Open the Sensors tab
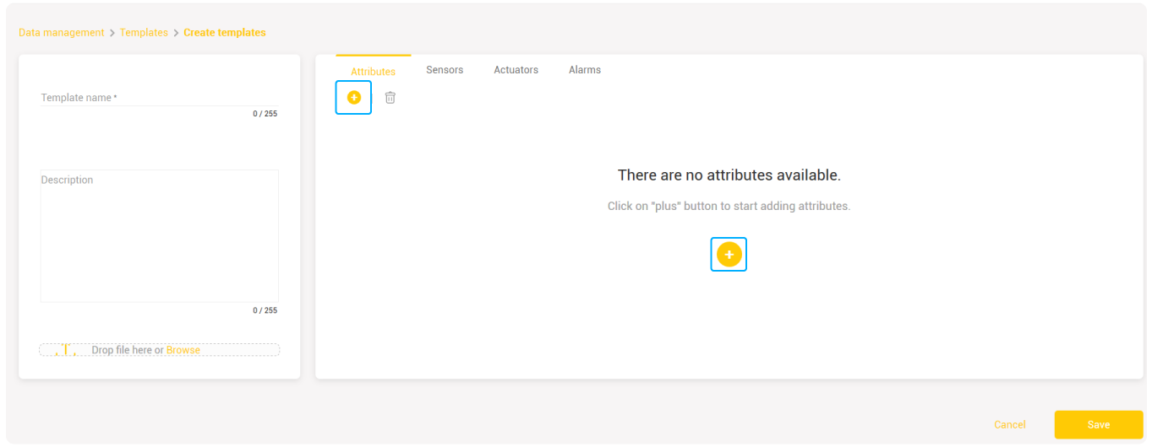Viewport: 1152px width, 447px height. (x=445, y=70)
